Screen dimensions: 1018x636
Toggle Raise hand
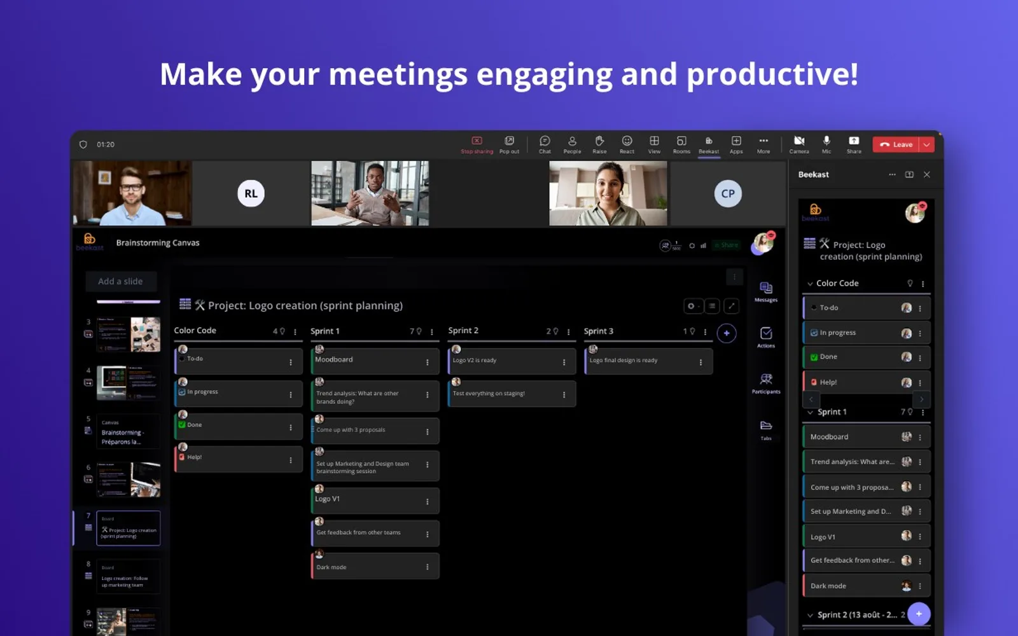coord(599,144)
